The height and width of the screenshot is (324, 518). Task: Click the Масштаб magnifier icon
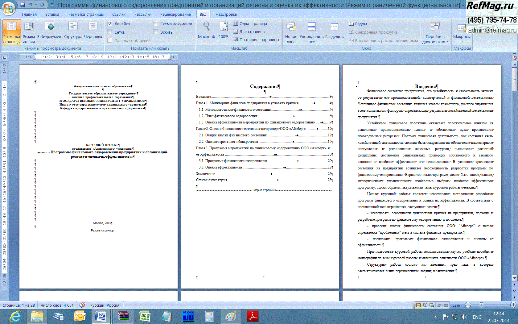[206, 27]
